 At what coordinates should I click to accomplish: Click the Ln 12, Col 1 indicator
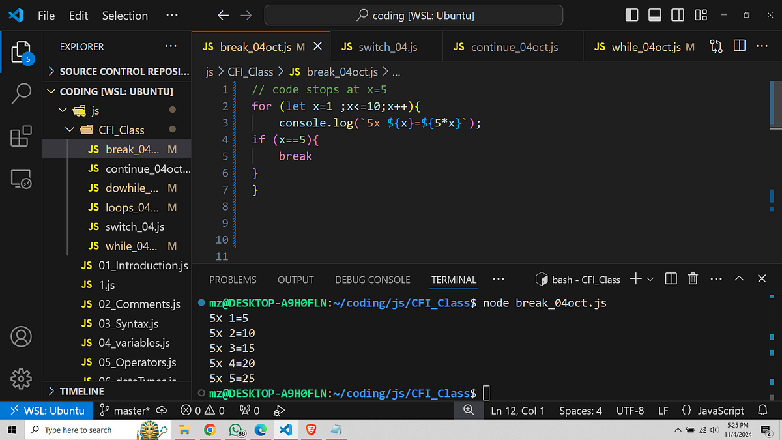coord(517,411)
